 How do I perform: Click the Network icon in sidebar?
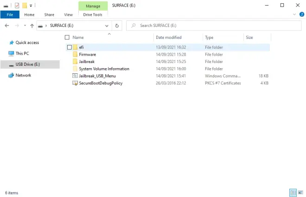tap(11, 75)
